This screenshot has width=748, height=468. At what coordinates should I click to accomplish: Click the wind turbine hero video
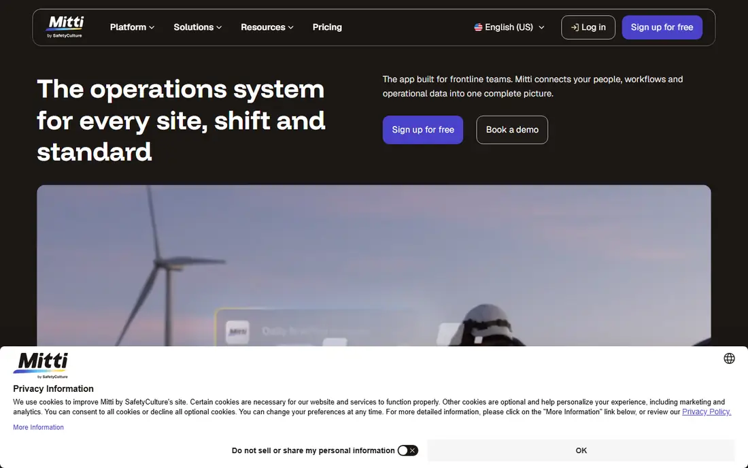[374, 265]
